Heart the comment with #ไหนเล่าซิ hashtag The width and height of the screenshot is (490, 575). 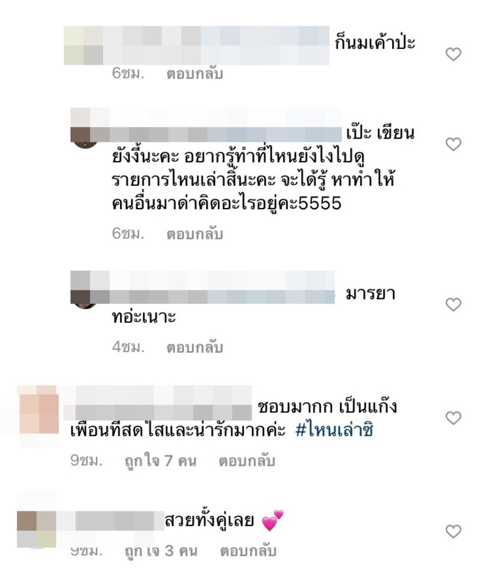tap(453, 418)
